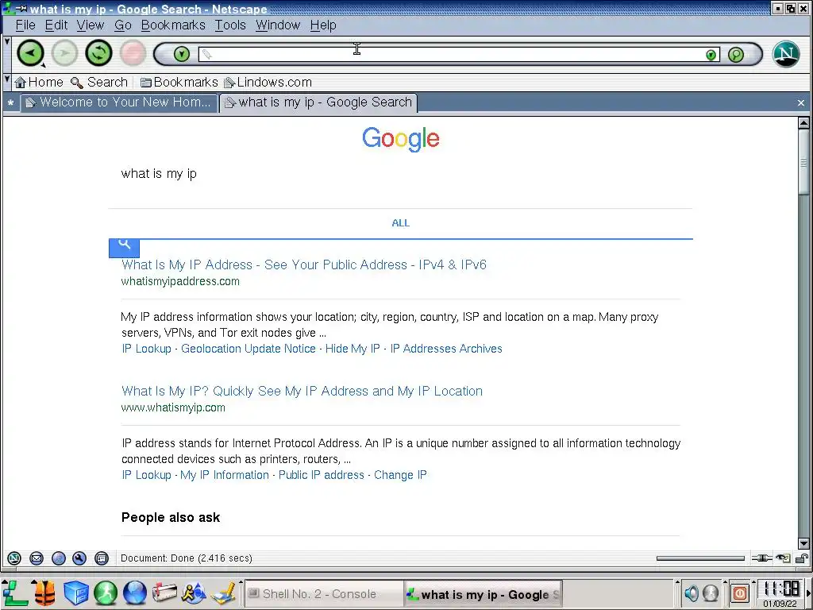Open the mailbox email icon

coord(164,593)
